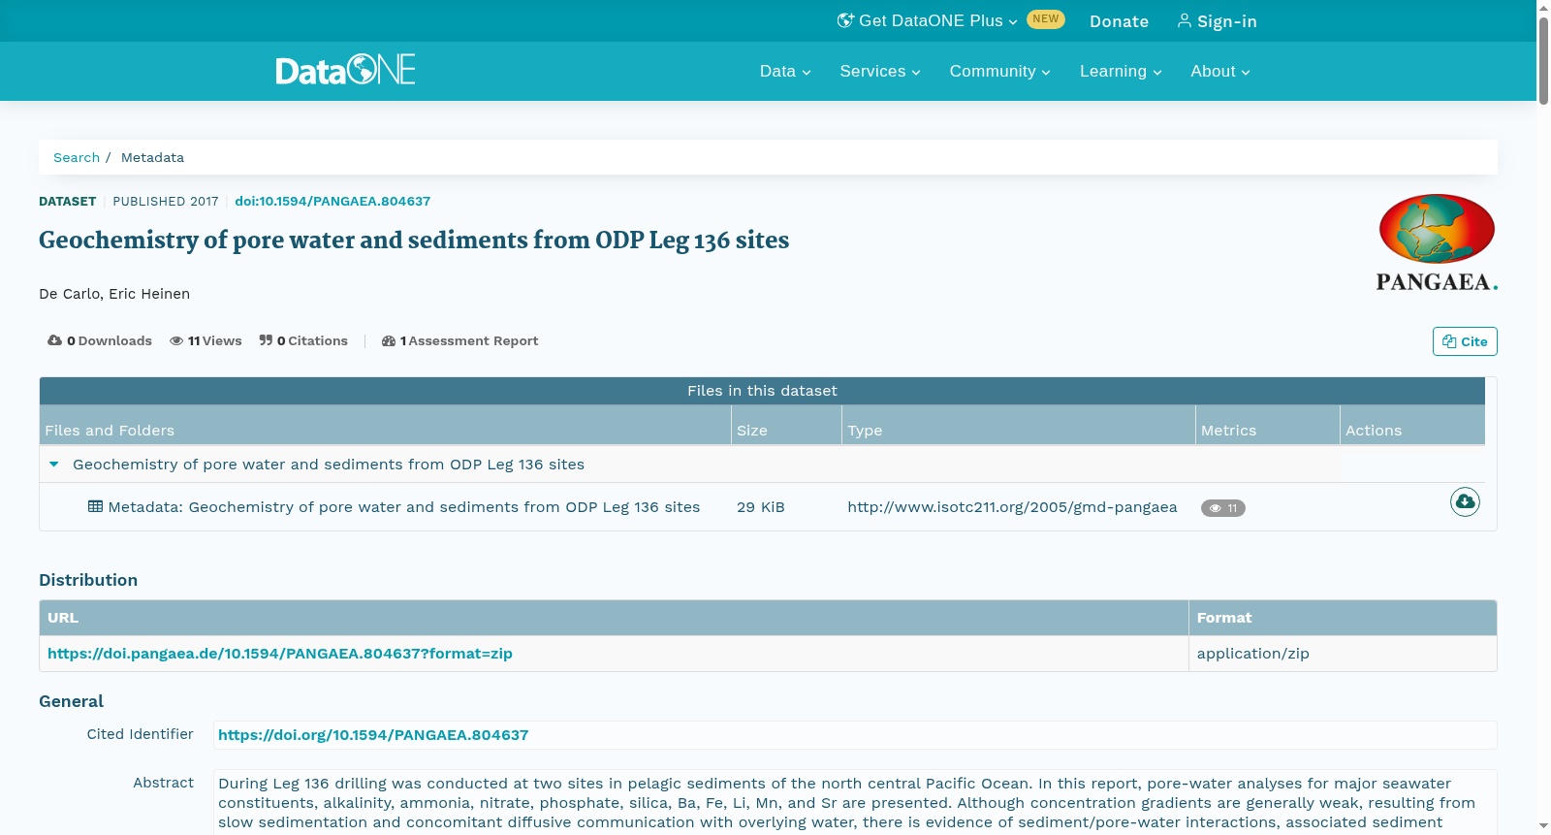Viewport: 1551px width, 835px height.
Task: Open the About menu
Action: (x=1220, y=71)
